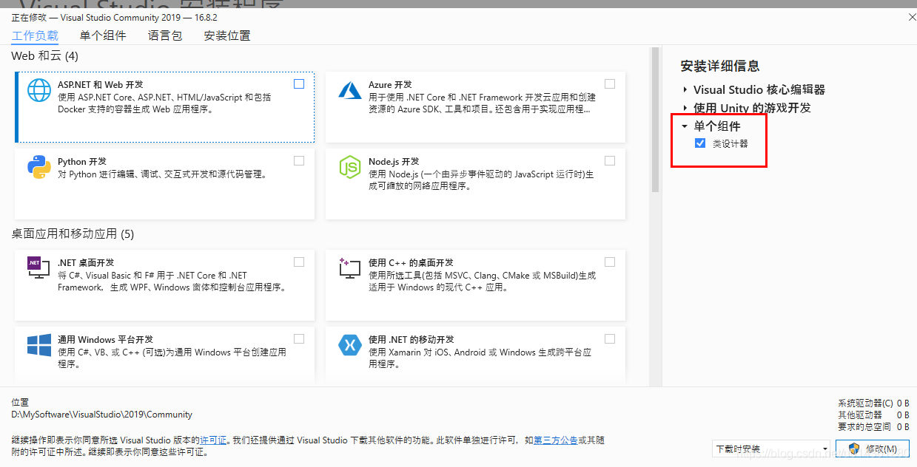Close the installer dialog with X
This screenshot has width=917, height=467.
pyautogui.click(x=910, y=16)
